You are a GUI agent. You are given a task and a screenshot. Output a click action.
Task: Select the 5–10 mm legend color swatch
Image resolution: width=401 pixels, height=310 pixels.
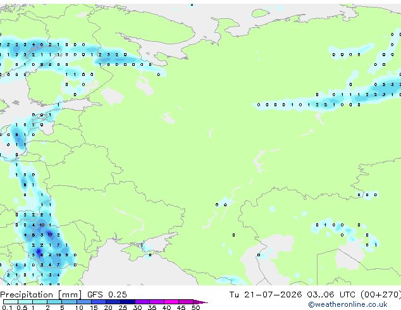tap(69, 302)
